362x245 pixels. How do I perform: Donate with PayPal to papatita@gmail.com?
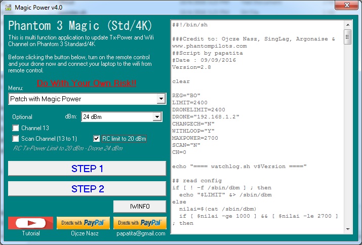(x=140, y=223)
